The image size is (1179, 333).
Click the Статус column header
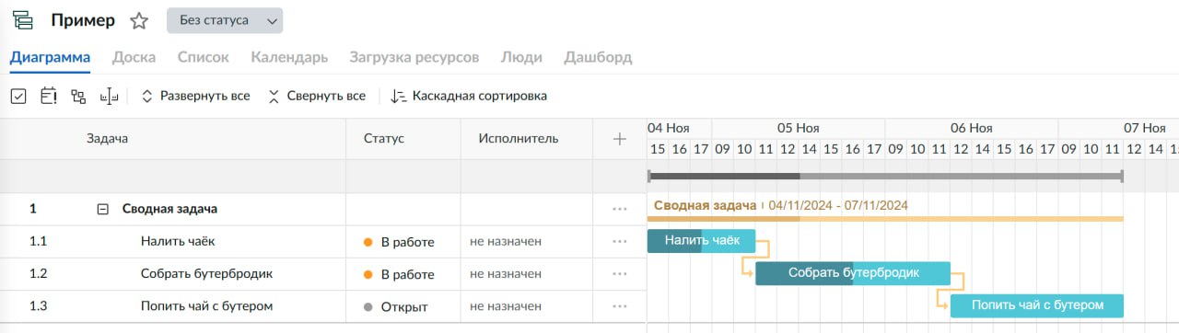point(384,139)
